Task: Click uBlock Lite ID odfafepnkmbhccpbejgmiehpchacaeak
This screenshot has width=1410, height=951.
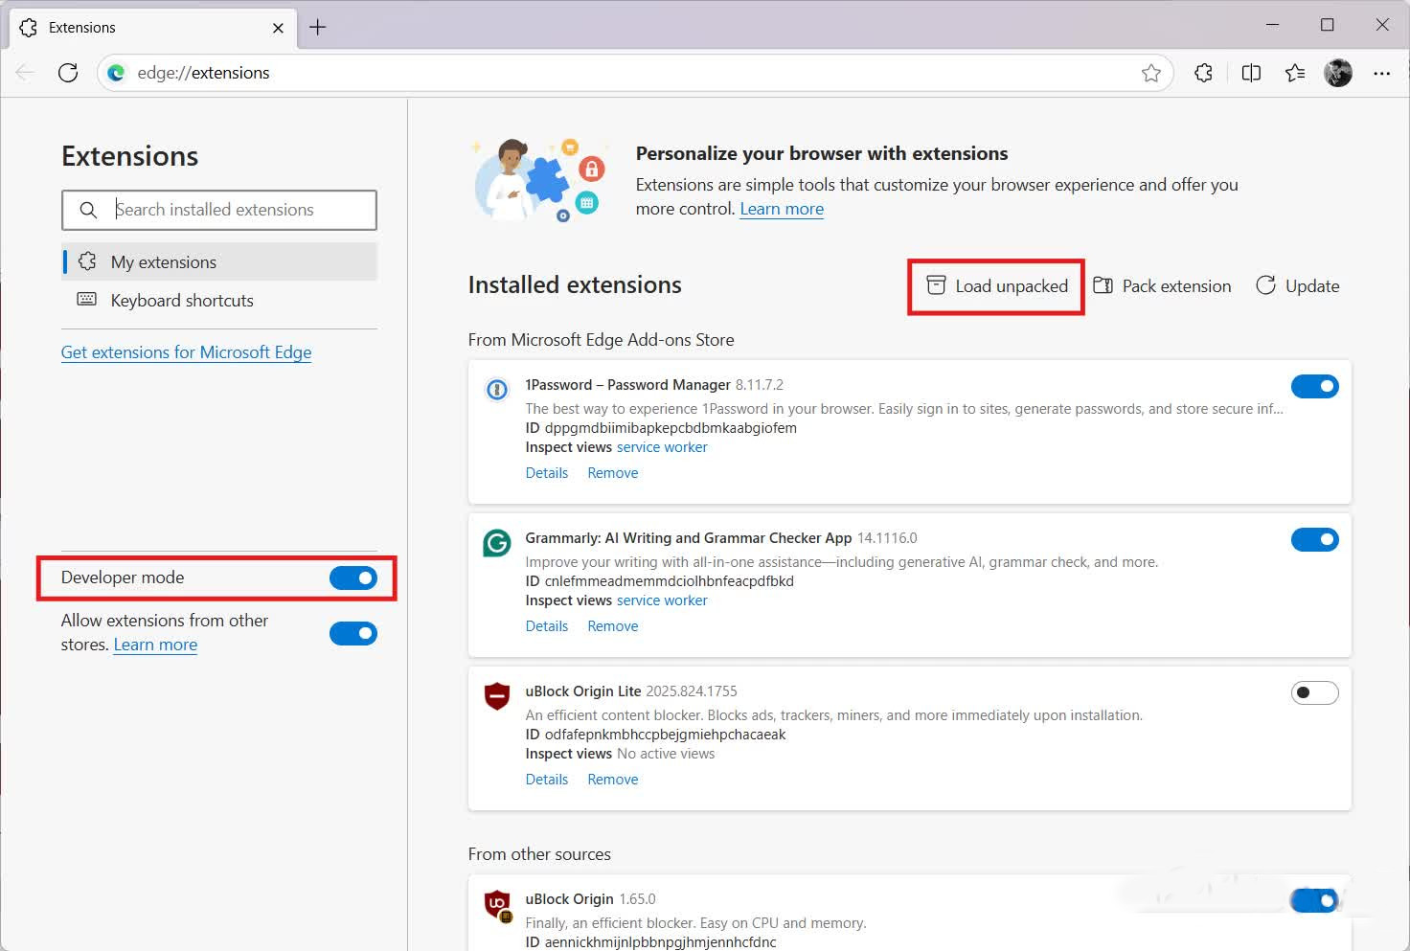Action: tap(665, 735)
